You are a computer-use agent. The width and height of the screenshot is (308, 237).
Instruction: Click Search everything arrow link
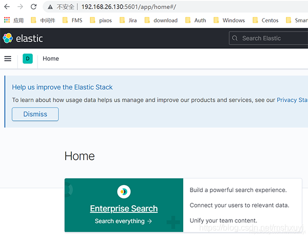pyautogui.click(x=123, y=221)
